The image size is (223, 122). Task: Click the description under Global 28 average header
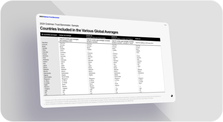[x=69, y=40]
